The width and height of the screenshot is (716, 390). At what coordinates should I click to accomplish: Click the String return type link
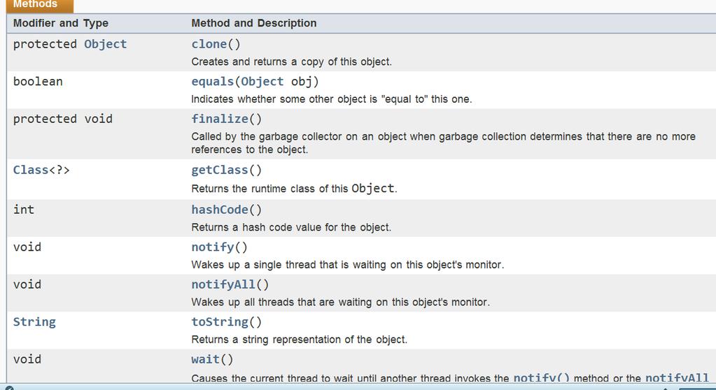click(x=35, y=322)
